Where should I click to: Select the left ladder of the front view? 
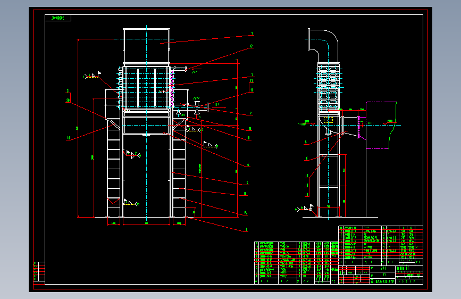click(113, 168)
